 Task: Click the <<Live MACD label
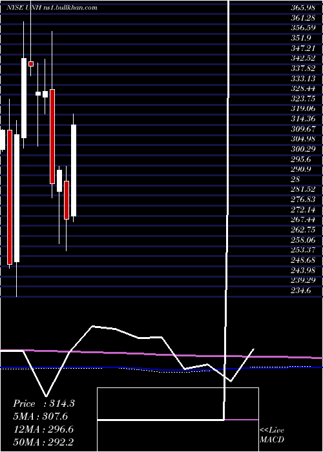pos(272,435)
